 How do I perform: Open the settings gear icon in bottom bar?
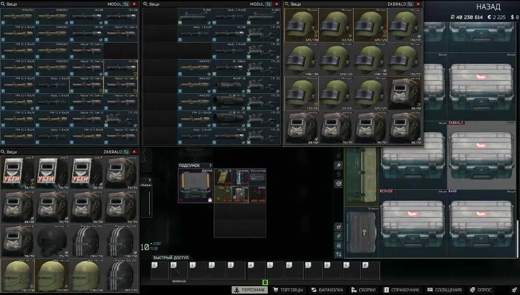pyautogui.click(x=514, y=290)
